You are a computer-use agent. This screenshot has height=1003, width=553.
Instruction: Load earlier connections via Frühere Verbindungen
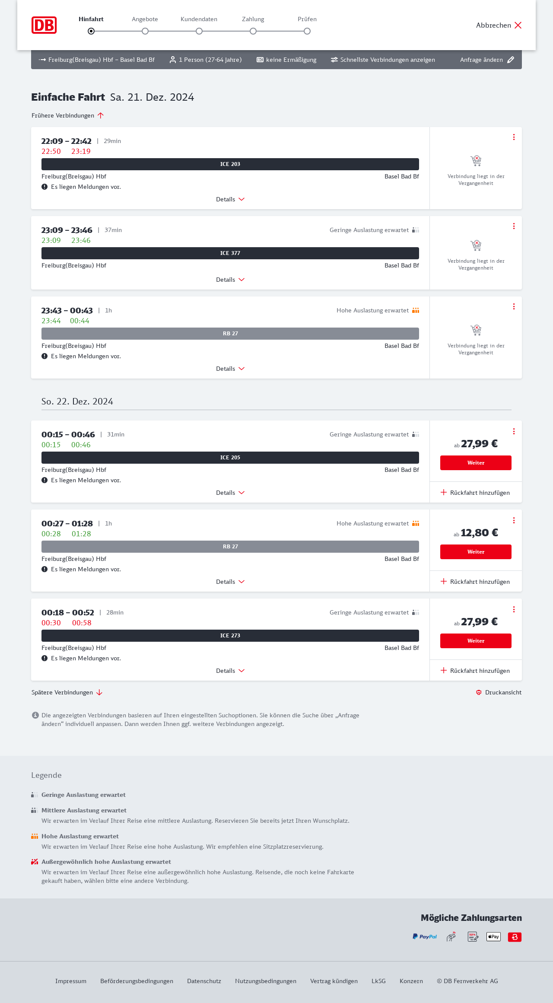click(68, 115)
